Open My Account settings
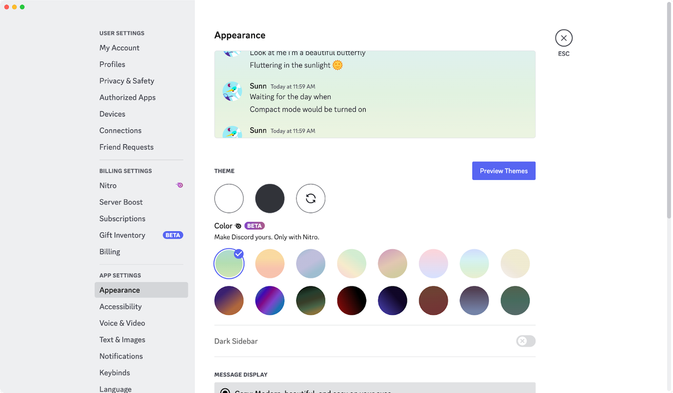This screenshot has width=673, height=393. [x=119, y=48]
